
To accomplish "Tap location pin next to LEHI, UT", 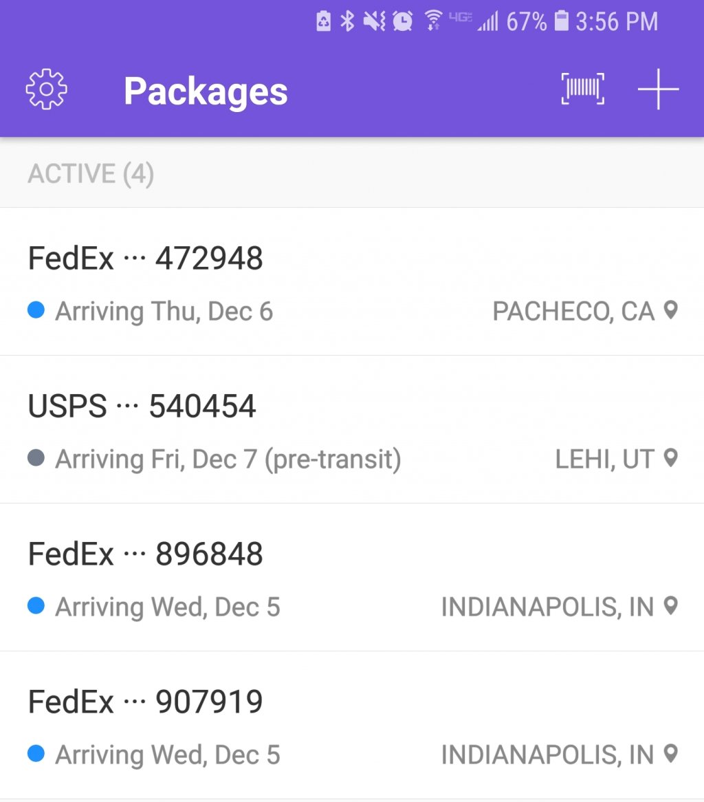I will tap(671, 458).
